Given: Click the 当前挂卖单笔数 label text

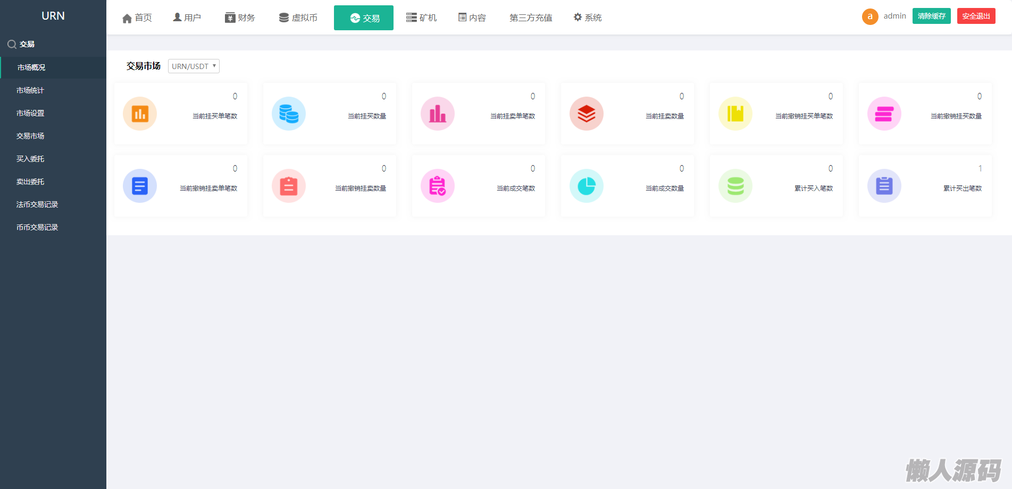Looking at the screenshot, I should tap(513, 116).
